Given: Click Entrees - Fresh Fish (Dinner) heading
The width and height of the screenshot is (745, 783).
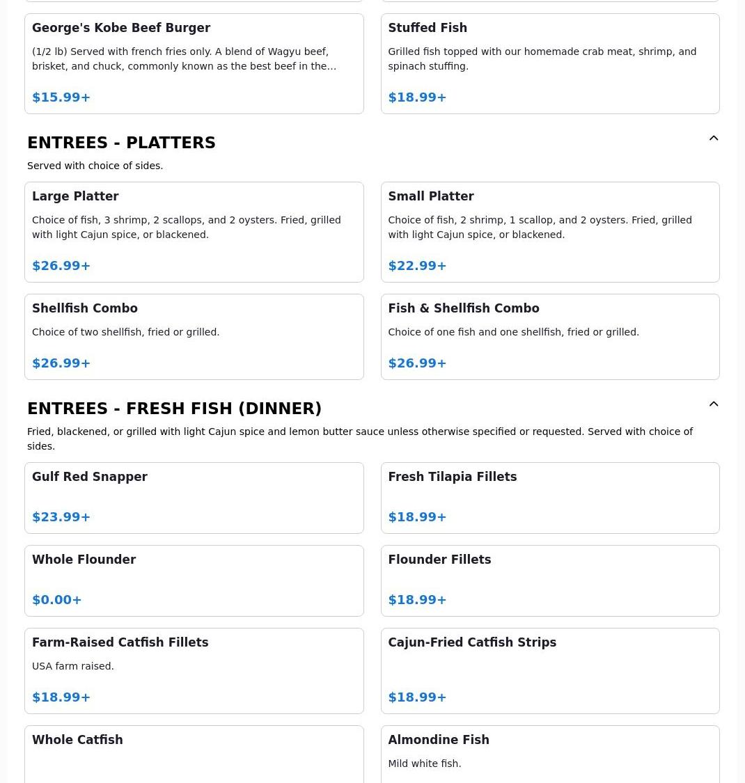Looking at the screenshot, I should [174, 409].
